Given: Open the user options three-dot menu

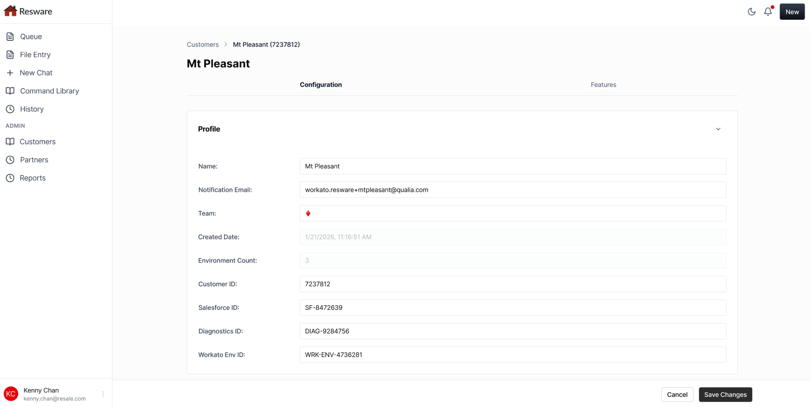Looking at the screenshot, I should pyautogui.click(x=103, y=394).
